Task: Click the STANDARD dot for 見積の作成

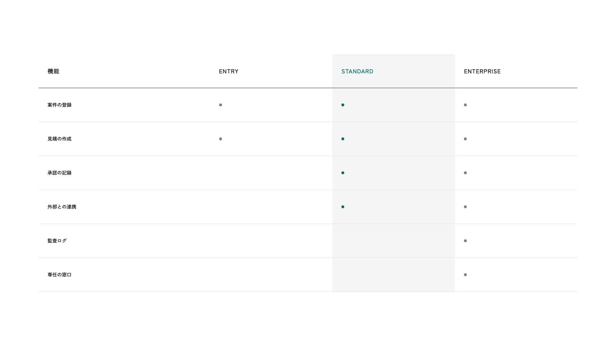Action: [343, 139]
